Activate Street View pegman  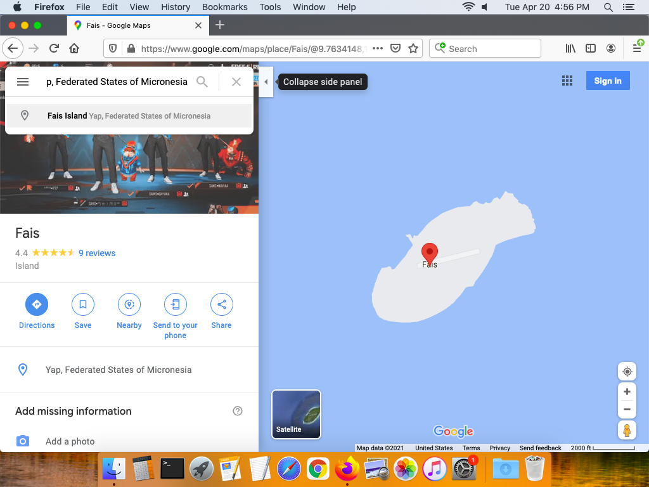(627, 430)
